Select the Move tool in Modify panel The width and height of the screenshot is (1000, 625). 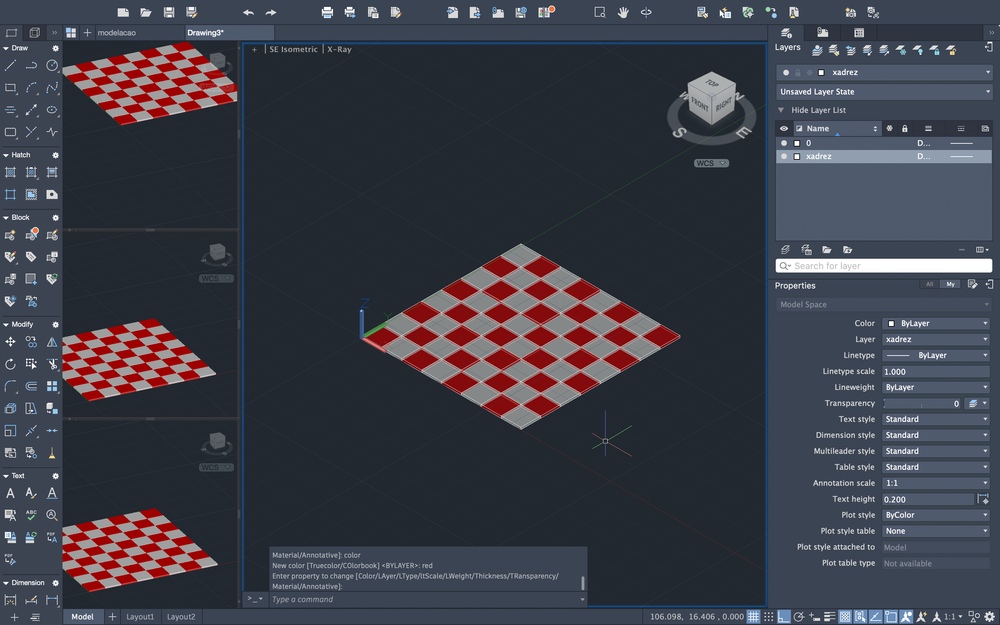(x=10, y=342)
